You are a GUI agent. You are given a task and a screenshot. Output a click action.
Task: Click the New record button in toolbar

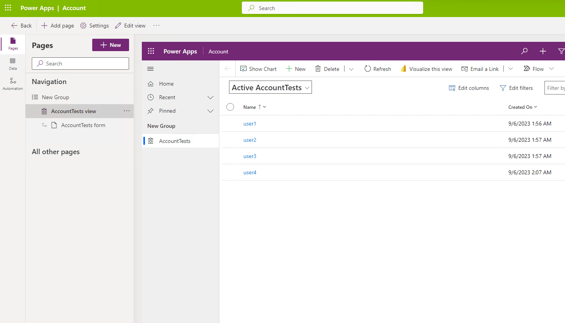[x=296, y=69]
